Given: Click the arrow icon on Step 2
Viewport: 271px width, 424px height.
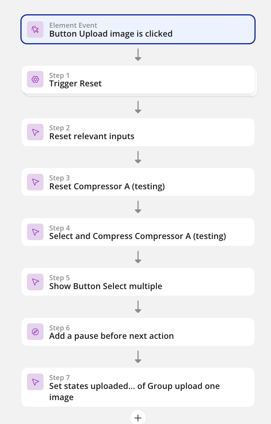Looking at the screenshot, I should [x=35, y=132].
